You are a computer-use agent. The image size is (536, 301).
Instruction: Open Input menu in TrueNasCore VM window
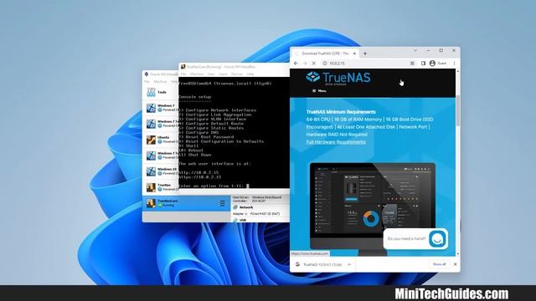223,74
